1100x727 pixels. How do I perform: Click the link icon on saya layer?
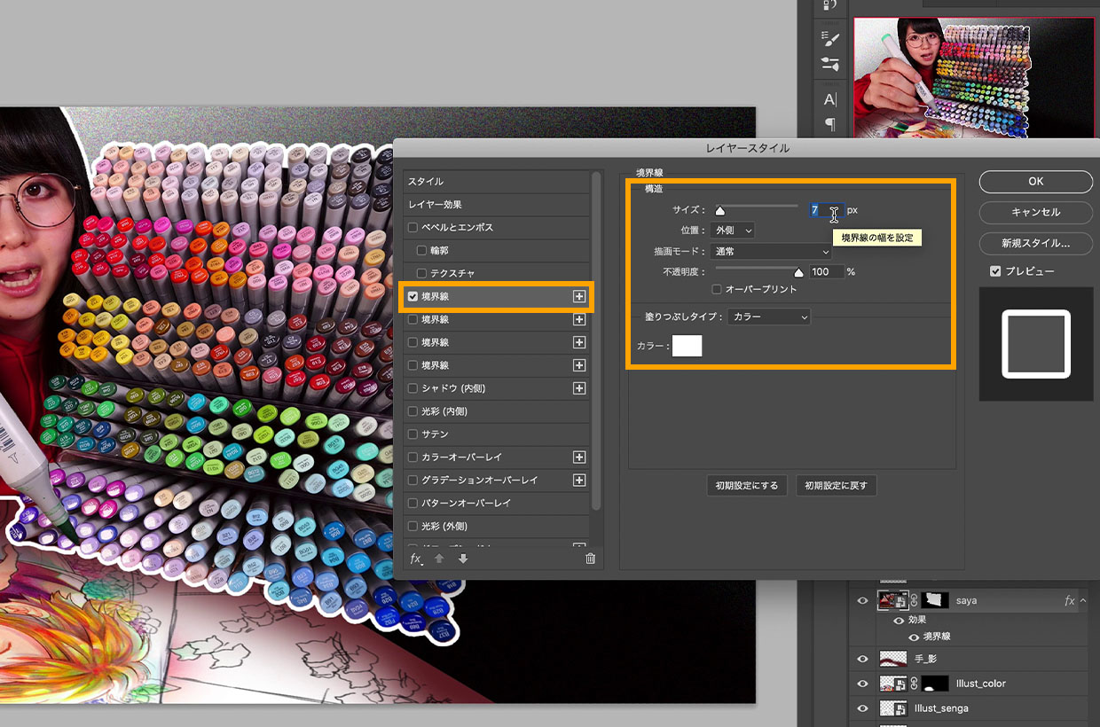pos(914,600)
